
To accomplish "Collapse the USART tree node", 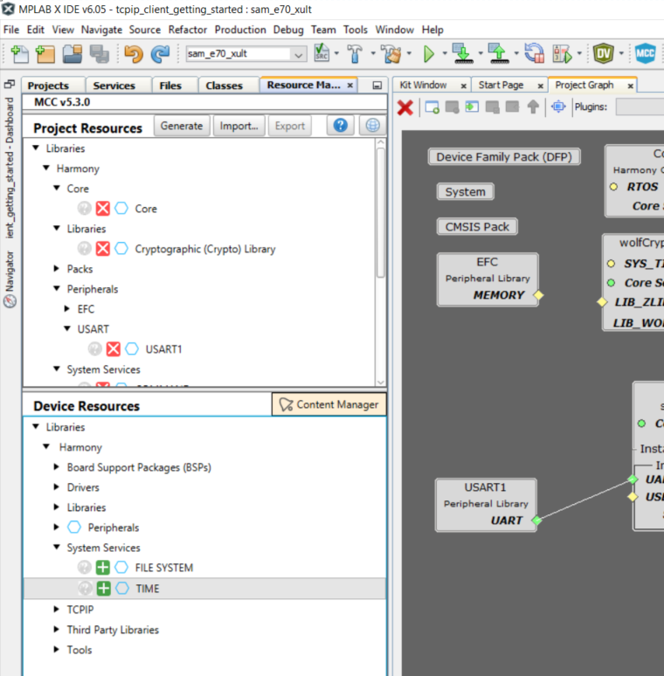I will (x=66, y=328).
